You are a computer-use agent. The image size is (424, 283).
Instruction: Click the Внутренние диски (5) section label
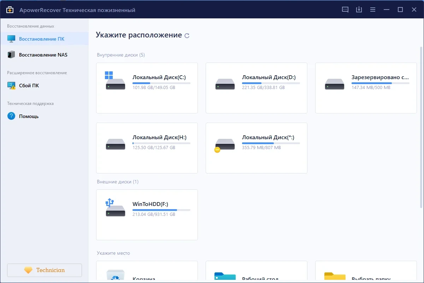[x=121, y=55]
